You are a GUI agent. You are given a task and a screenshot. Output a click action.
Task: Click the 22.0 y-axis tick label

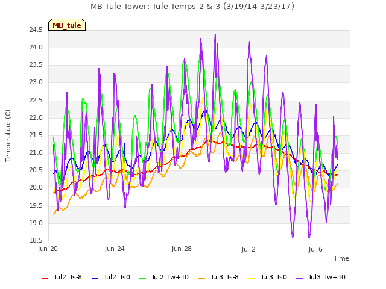pos(36,118)
